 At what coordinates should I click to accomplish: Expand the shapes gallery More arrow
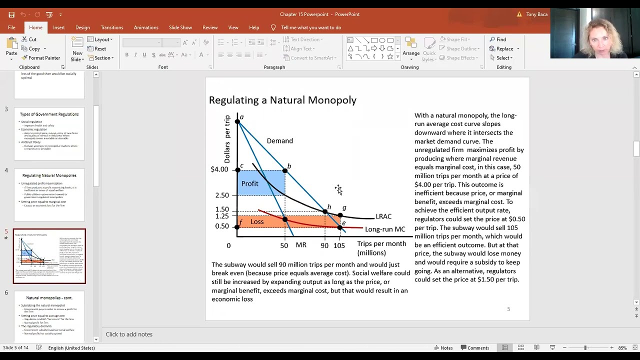(398, 57)
